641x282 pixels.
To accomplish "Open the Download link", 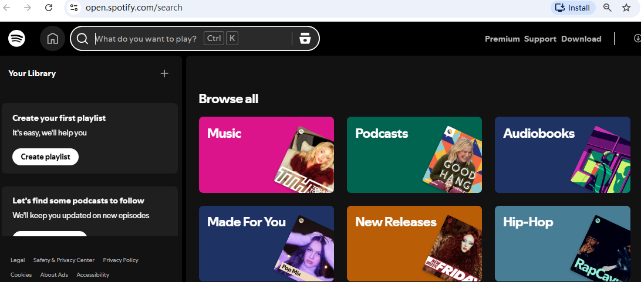I will pos(581,39).
